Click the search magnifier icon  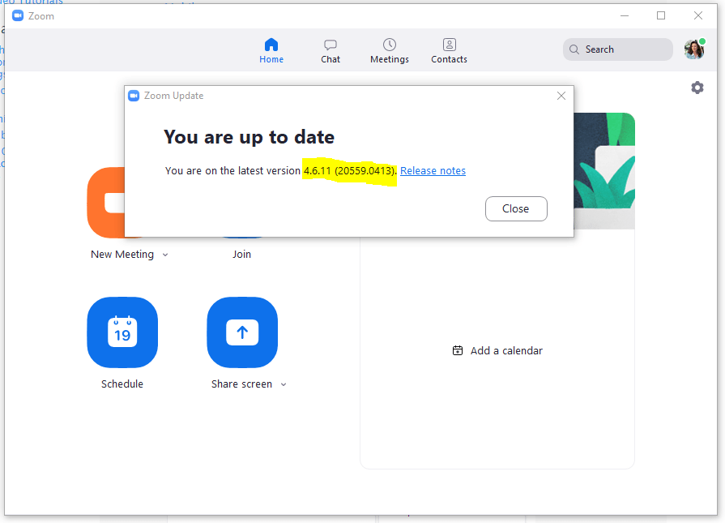[574, 49]
